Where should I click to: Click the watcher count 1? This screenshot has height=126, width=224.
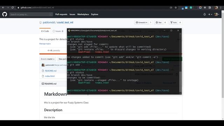150,22
